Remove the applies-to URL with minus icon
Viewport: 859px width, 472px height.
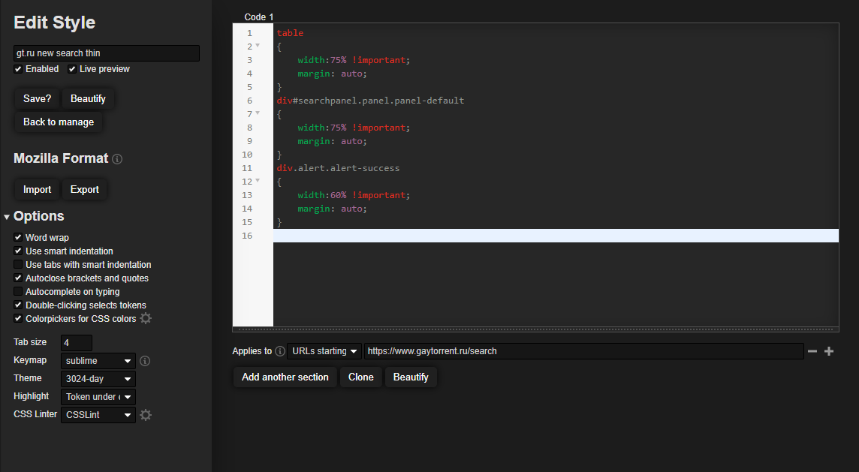(x=813, y=350)
